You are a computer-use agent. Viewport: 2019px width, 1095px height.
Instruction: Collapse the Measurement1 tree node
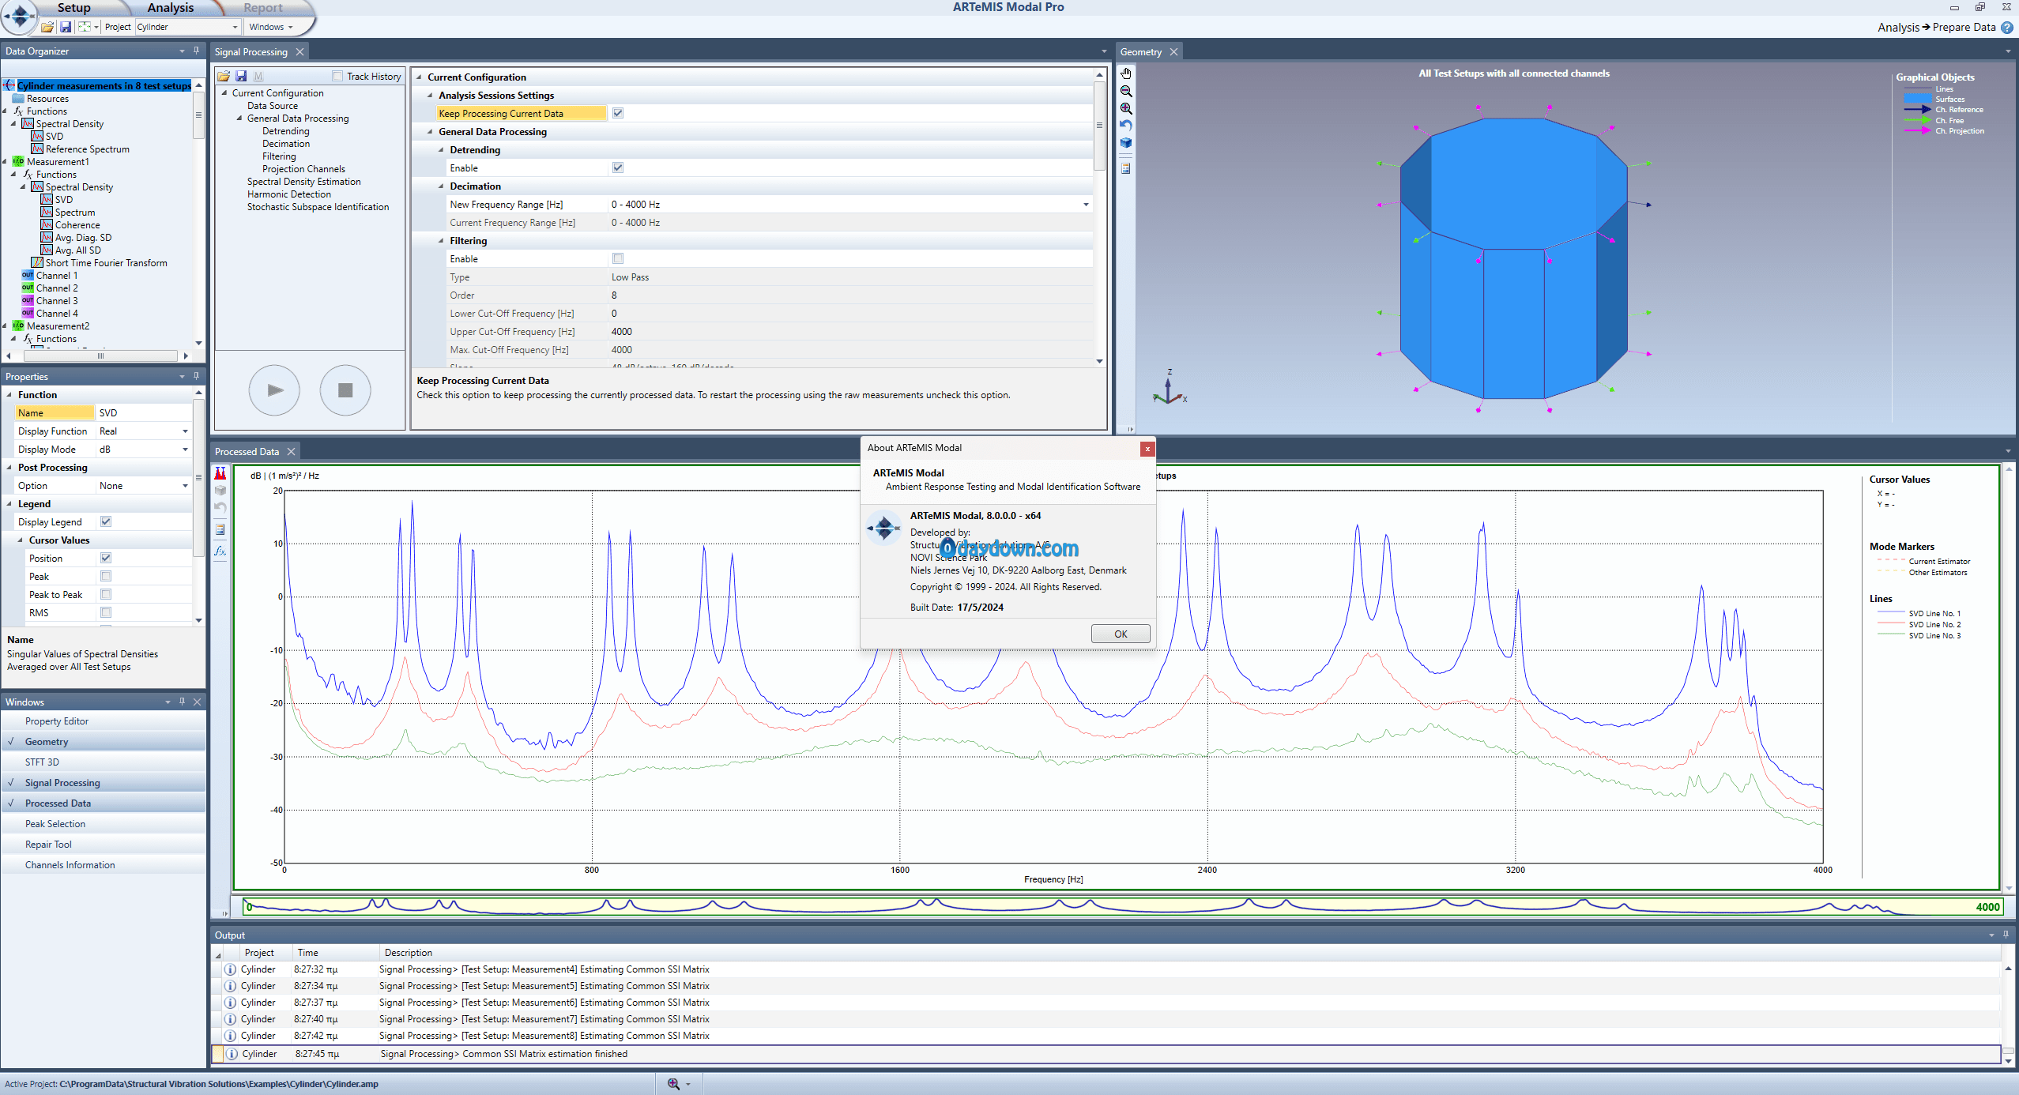click(6, 162)
